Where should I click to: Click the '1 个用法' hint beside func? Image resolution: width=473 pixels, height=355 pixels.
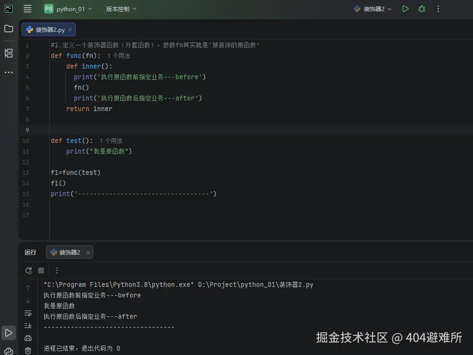(x=118, y=56)
